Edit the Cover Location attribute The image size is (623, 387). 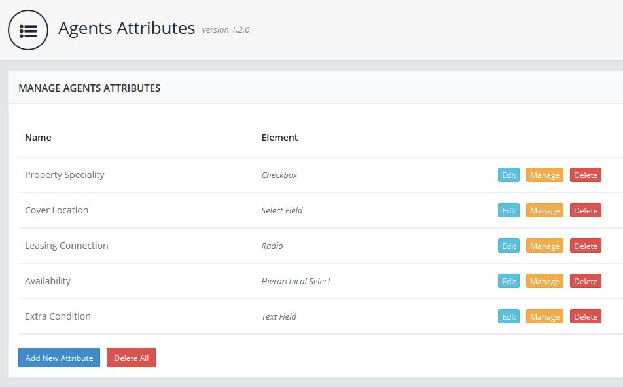coord(508,210)
